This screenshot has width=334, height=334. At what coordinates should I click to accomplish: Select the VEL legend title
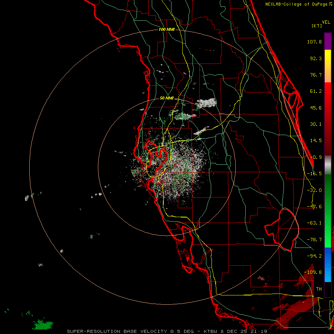coord(326,22)
